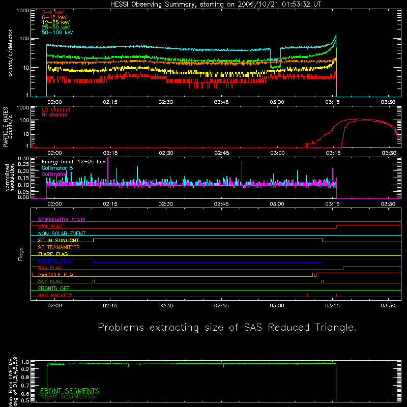Click the '0.7' tick on the livetime plot
407x407 pixels.
tap(25, 386)
